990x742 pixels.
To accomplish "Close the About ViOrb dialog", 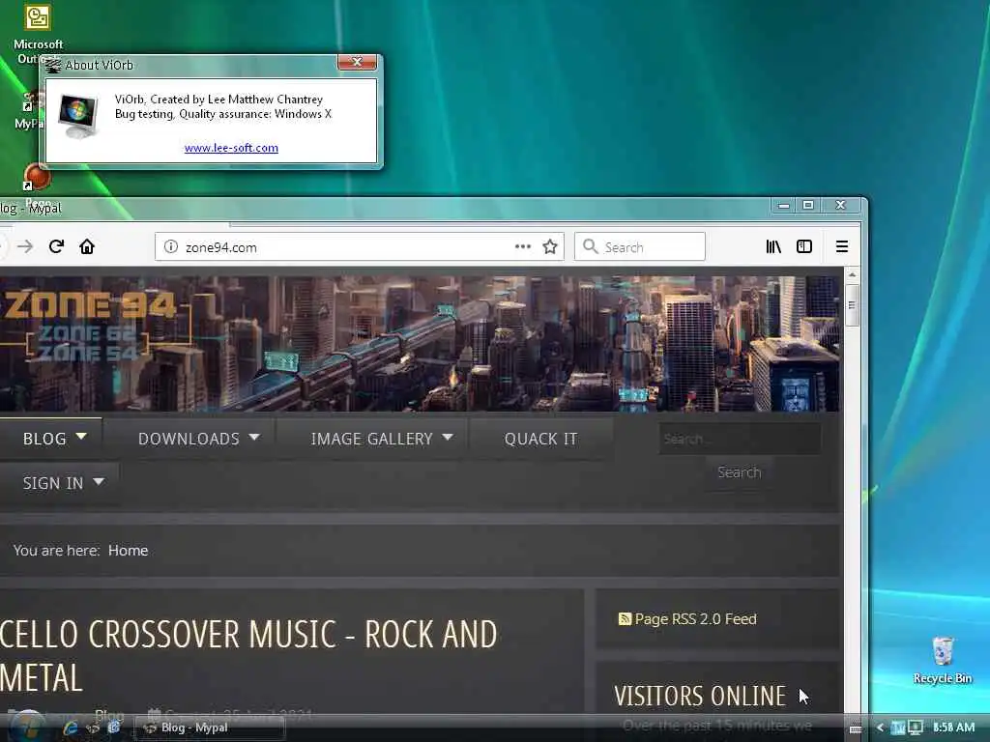I will tap(358, 62).
